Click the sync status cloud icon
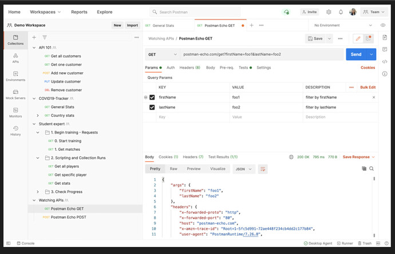The image size is (395, 254). pos(286,12)
